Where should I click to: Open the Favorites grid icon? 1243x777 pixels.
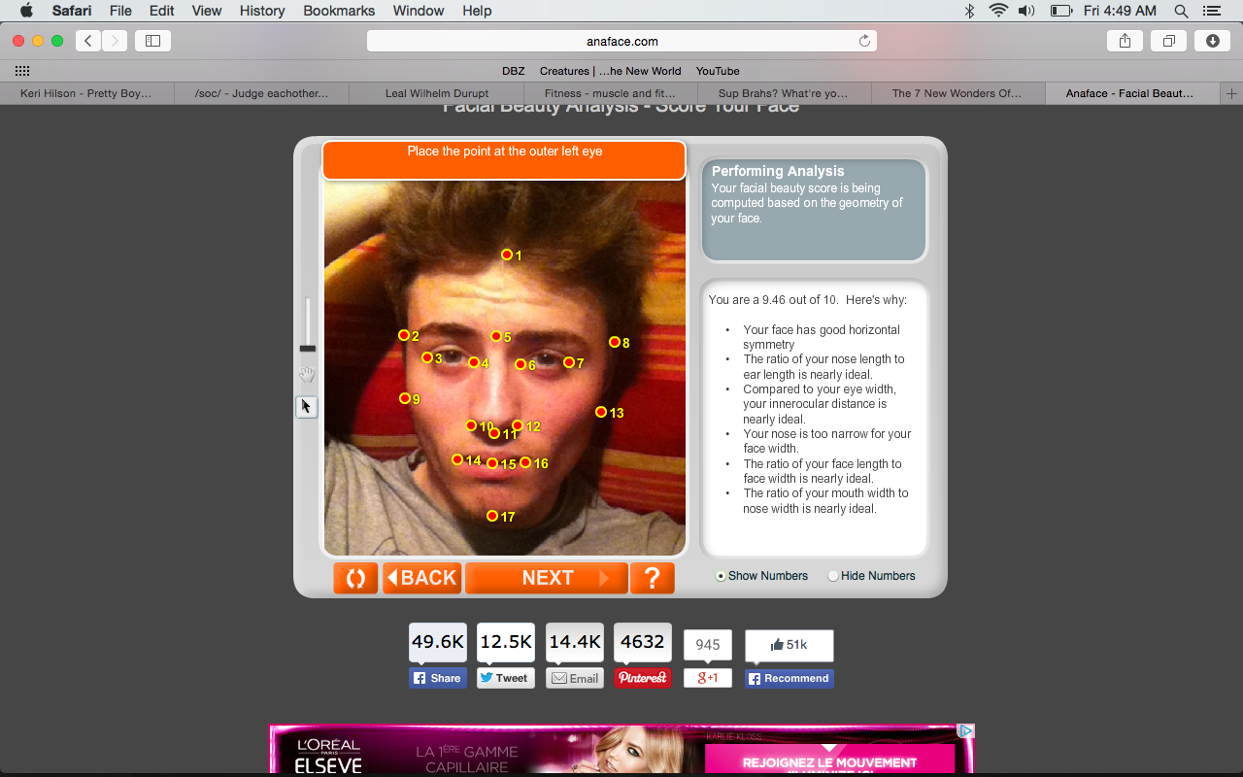22,71
